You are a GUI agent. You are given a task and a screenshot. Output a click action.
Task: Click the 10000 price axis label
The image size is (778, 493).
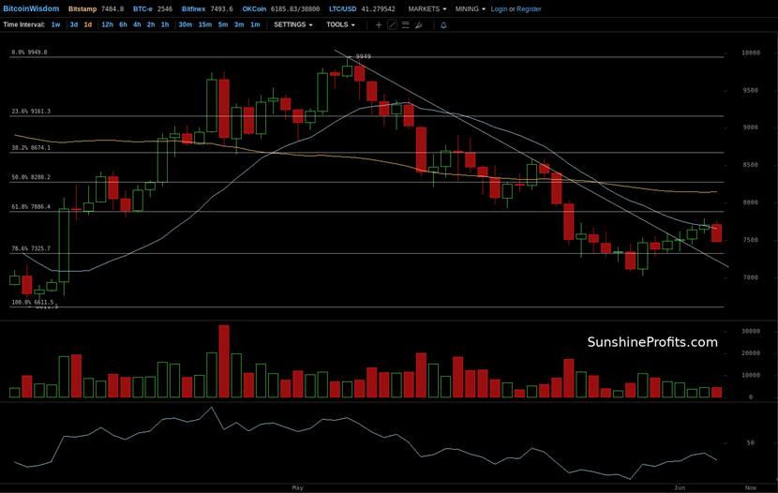click(x=751, y=52)
